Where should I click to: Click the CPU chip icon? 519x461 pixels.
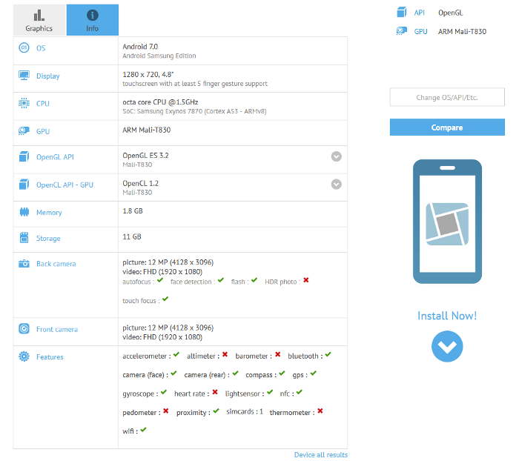pos(24,104)
